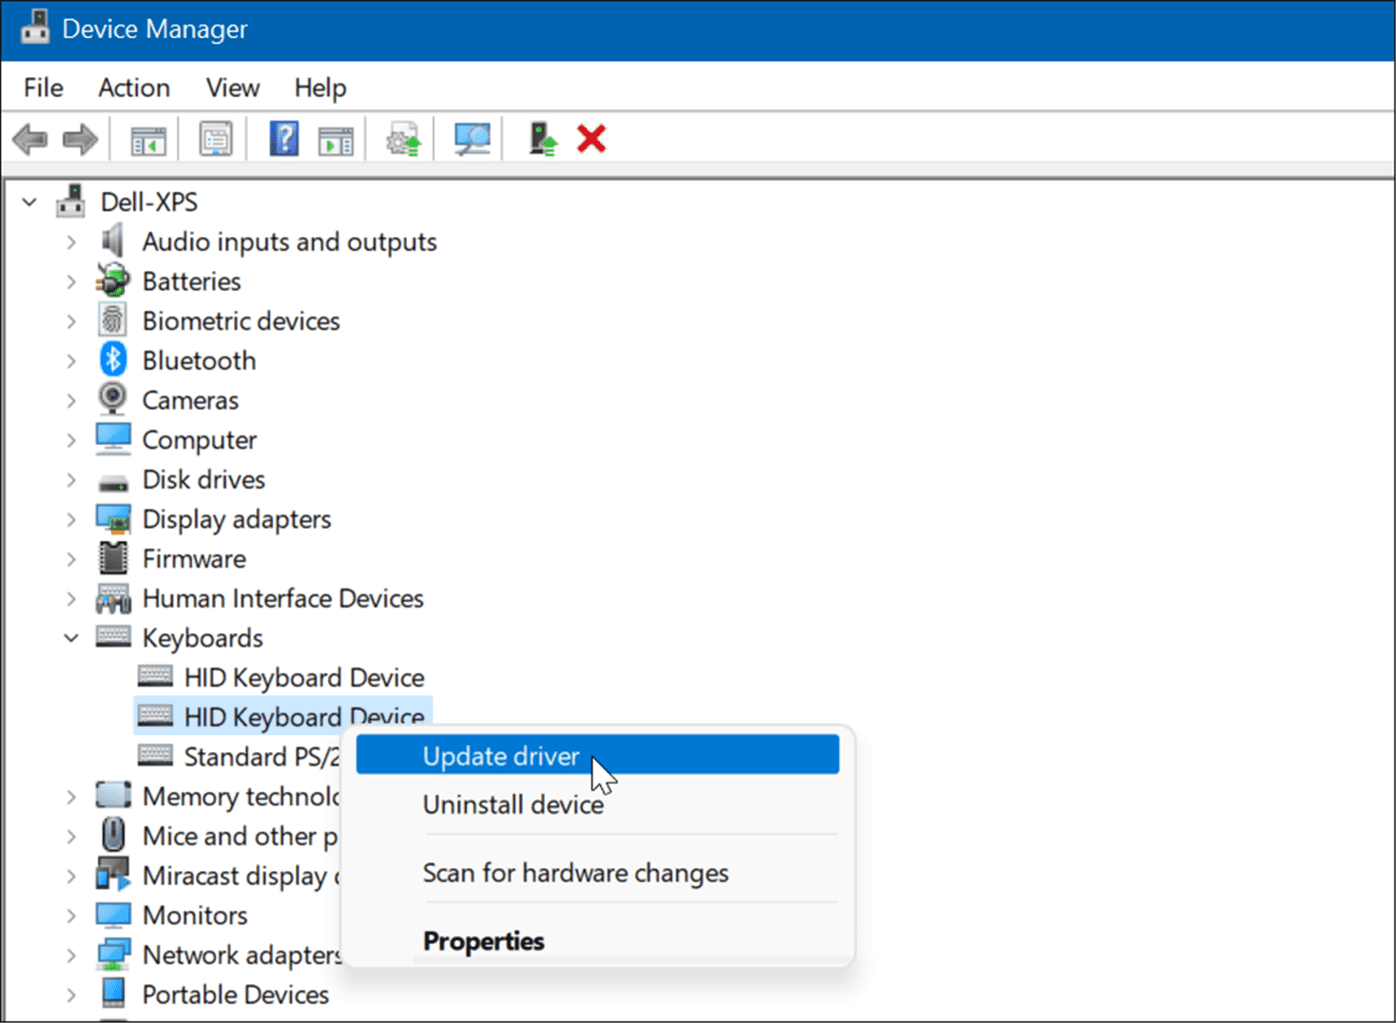
Task: Collapse the Keyboards category
Action: [71, 637]
